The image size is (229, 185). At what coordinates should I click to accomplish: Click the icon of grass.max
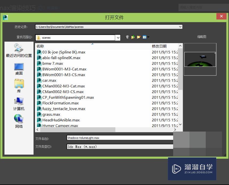[x=39, y=114]
